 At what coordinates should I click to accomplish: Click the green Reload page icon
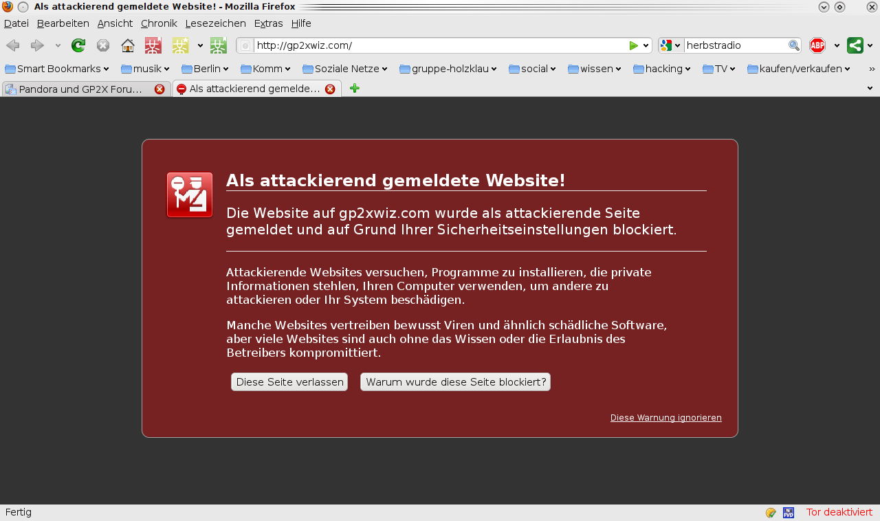point(78,46)
